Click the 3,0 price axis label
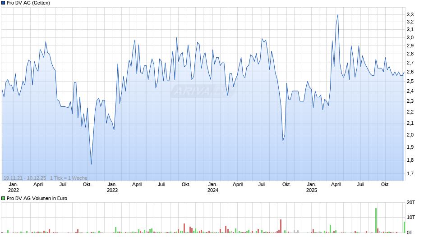424x237 pixels. (410, 37)
